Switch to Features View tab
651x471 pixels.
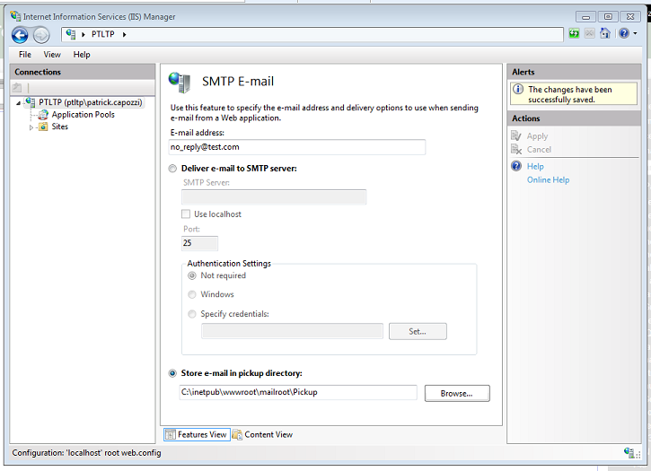point(197,434)
